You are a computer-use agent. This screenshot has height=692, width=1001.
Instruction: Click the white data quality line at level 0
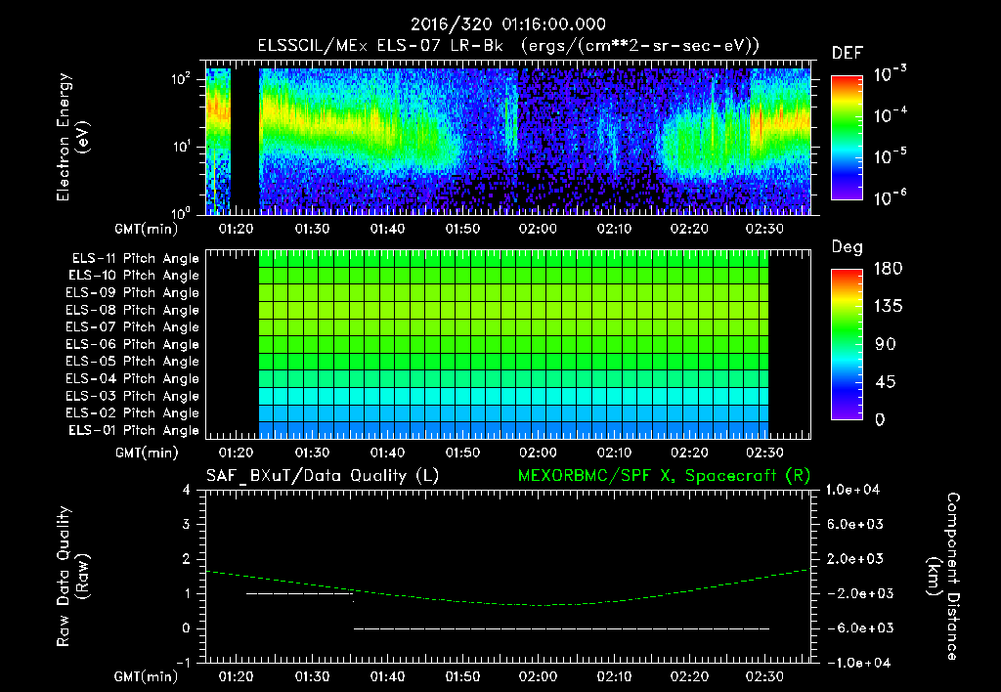pyautogui.click(x=562, y=628)
